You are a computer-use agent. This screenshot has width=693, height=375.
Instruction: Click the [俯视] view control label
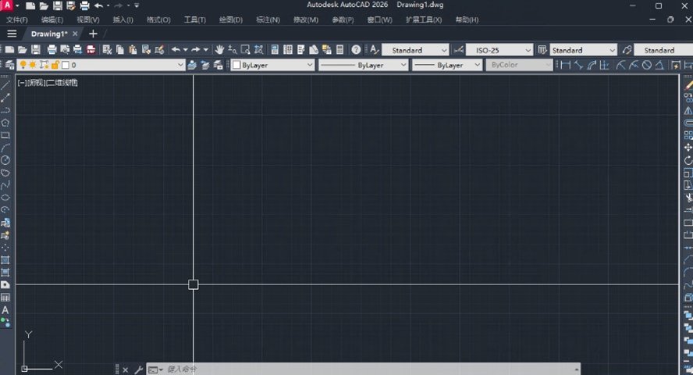[x=36, y=83]
